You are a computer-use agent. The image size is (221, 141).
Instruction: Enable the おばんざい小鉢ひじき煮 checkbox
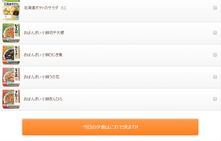[215, 55]
